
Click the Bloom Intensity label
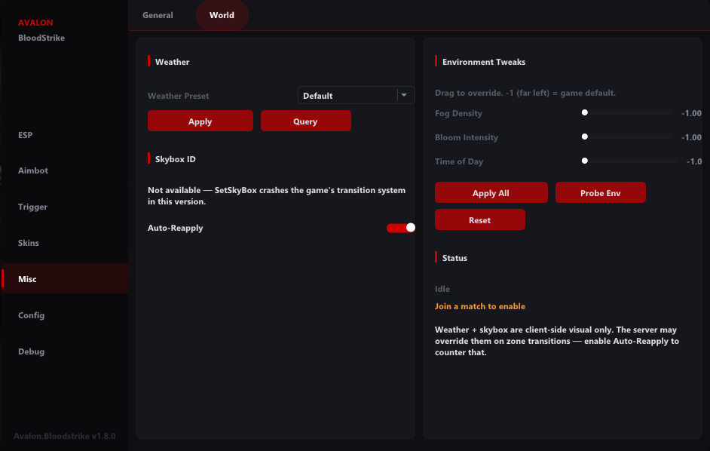point(467,137)
